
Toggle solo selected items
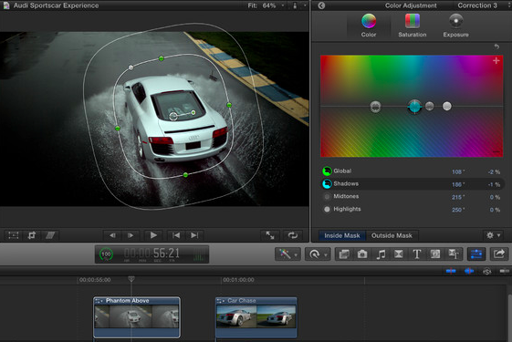point(486,272)
